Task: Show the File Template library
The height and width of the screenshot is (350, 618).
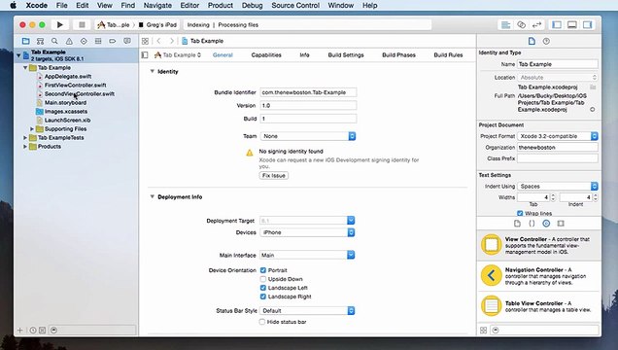Action: click(x=517, y=224)
